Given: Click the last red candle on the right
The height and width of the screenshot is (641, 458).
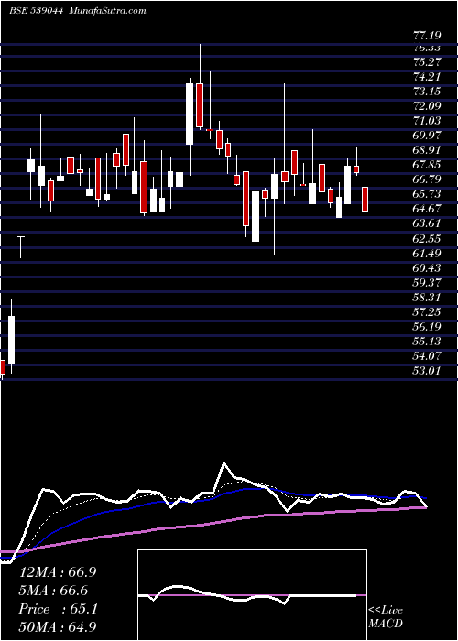Looking at the screenshot, I should 365,199.
